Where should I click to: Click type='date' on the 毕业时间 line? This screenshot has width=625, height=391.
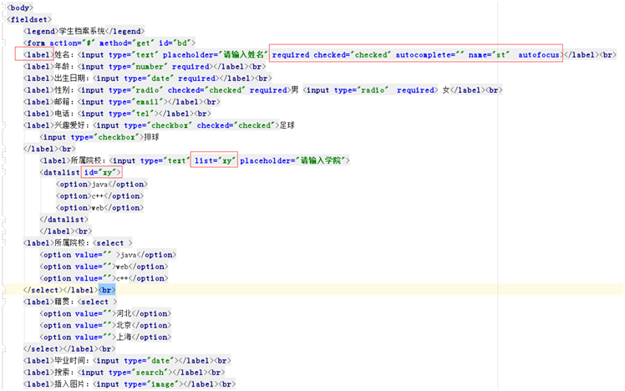[x=149, y=360]
